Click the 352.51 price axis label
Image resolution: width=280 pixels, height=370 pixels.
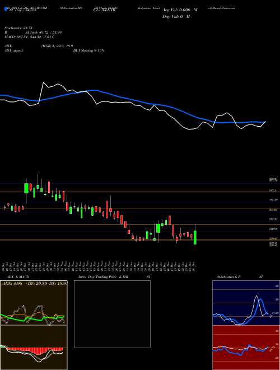(x=274, y=219)
